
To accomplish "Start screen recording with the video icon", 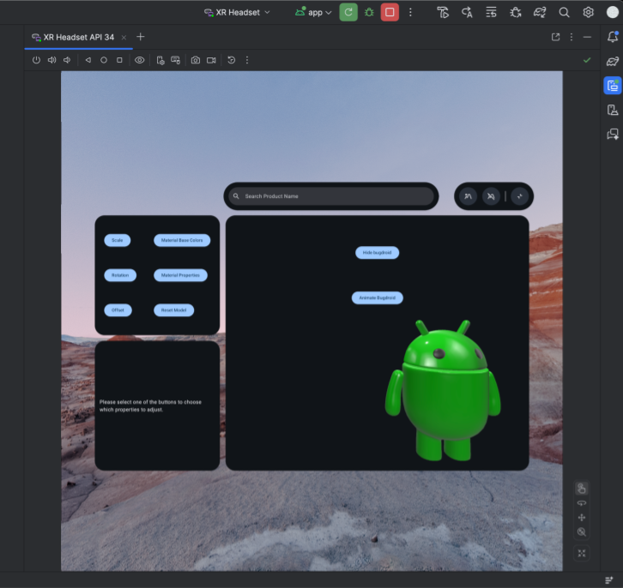I will coord(211,60).
